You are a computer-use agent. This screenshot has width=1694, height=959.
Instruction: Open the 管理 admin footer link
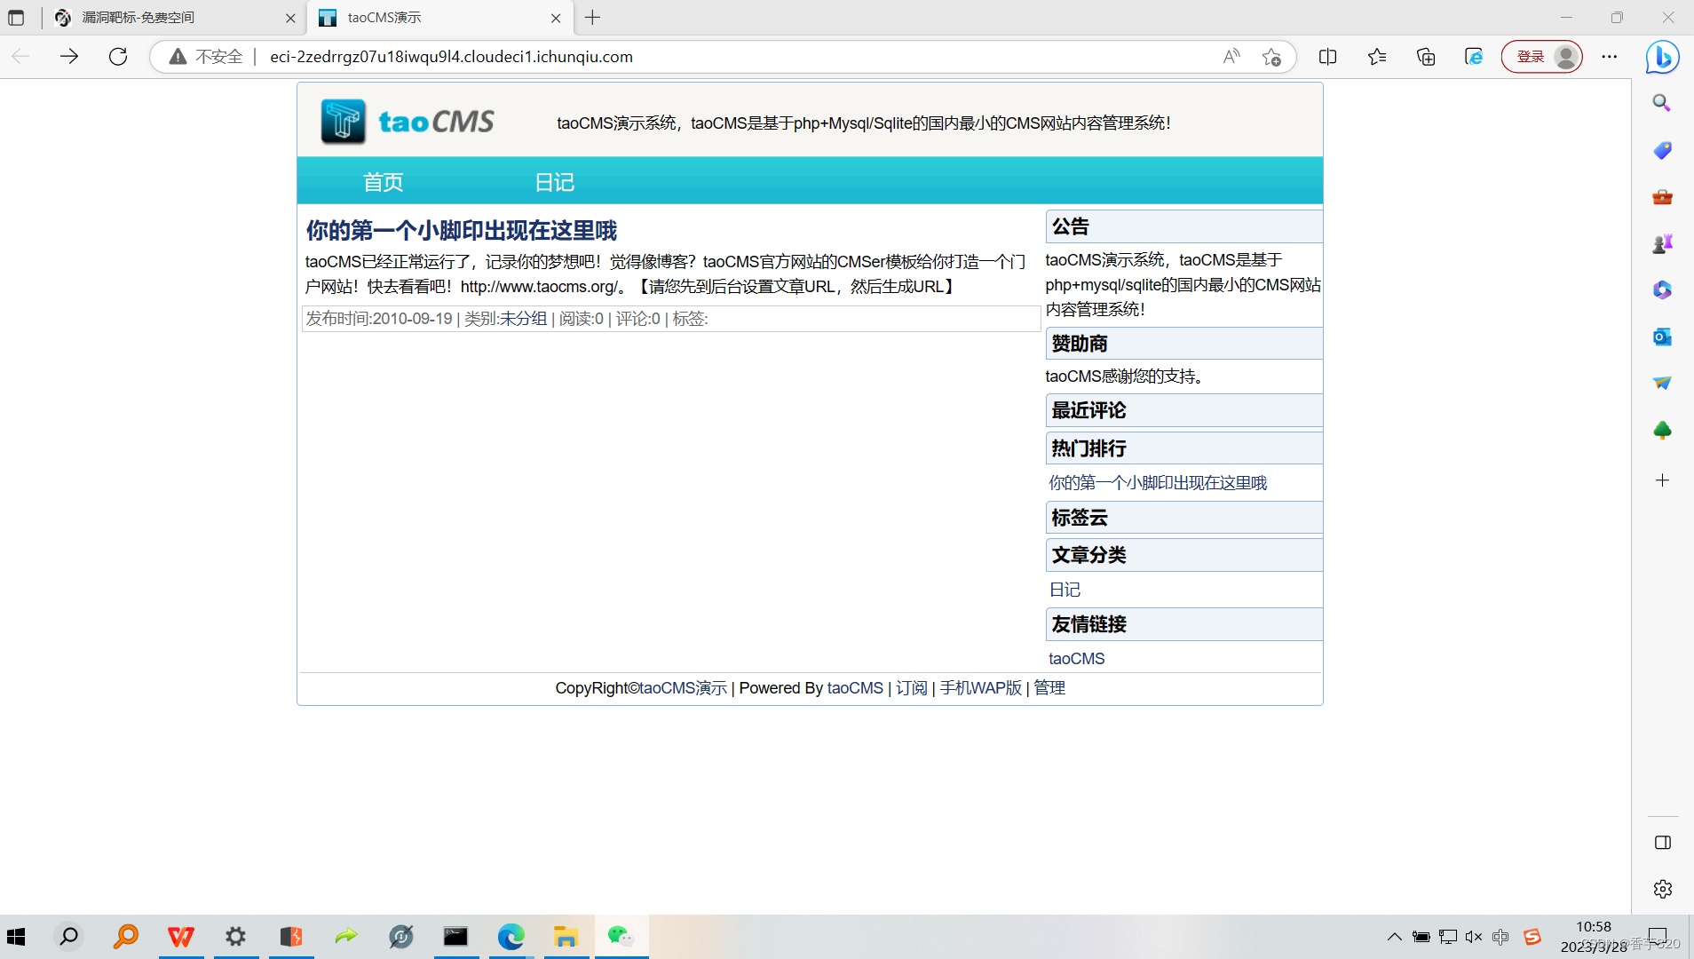click(1049, 688)
